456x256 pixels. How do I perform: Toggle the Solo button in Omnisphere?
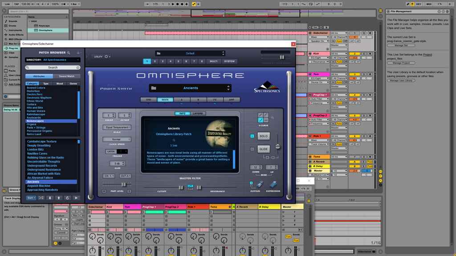[264, 136]
